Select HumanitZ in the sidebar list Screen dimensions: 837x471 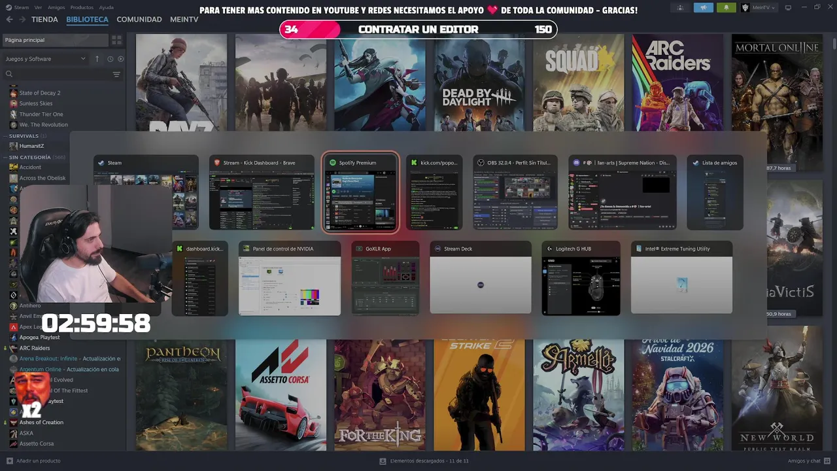click(31, 146)
